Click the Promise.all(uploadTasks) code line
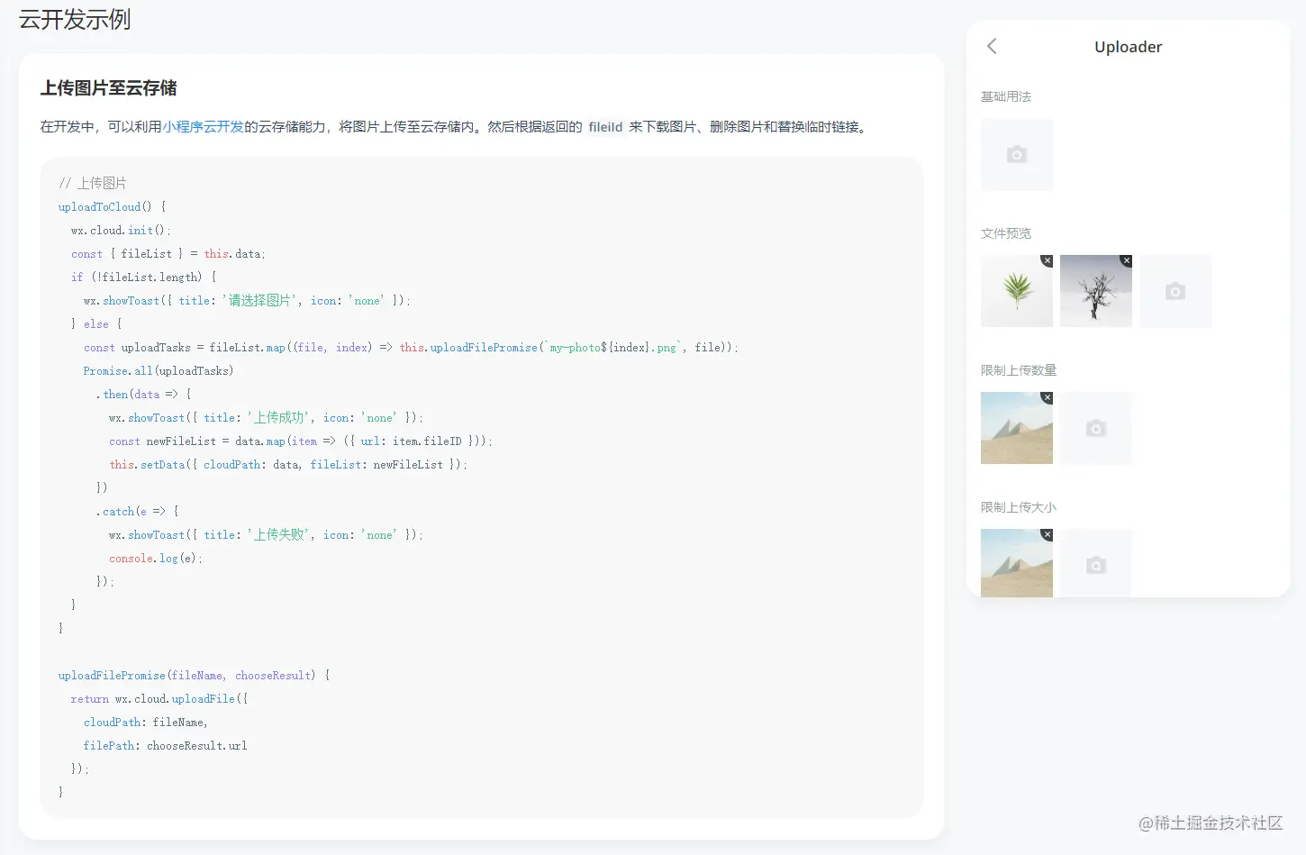1306x855 pixels. 159,370
